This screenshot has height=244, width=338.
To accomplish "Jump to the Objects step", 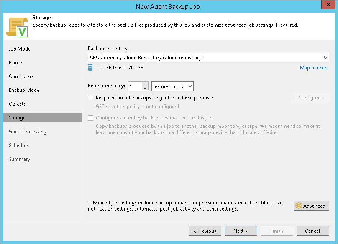I will coord(17,104).
